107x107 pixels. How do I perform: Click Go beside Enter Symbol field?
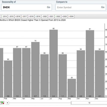coord(103,7)
